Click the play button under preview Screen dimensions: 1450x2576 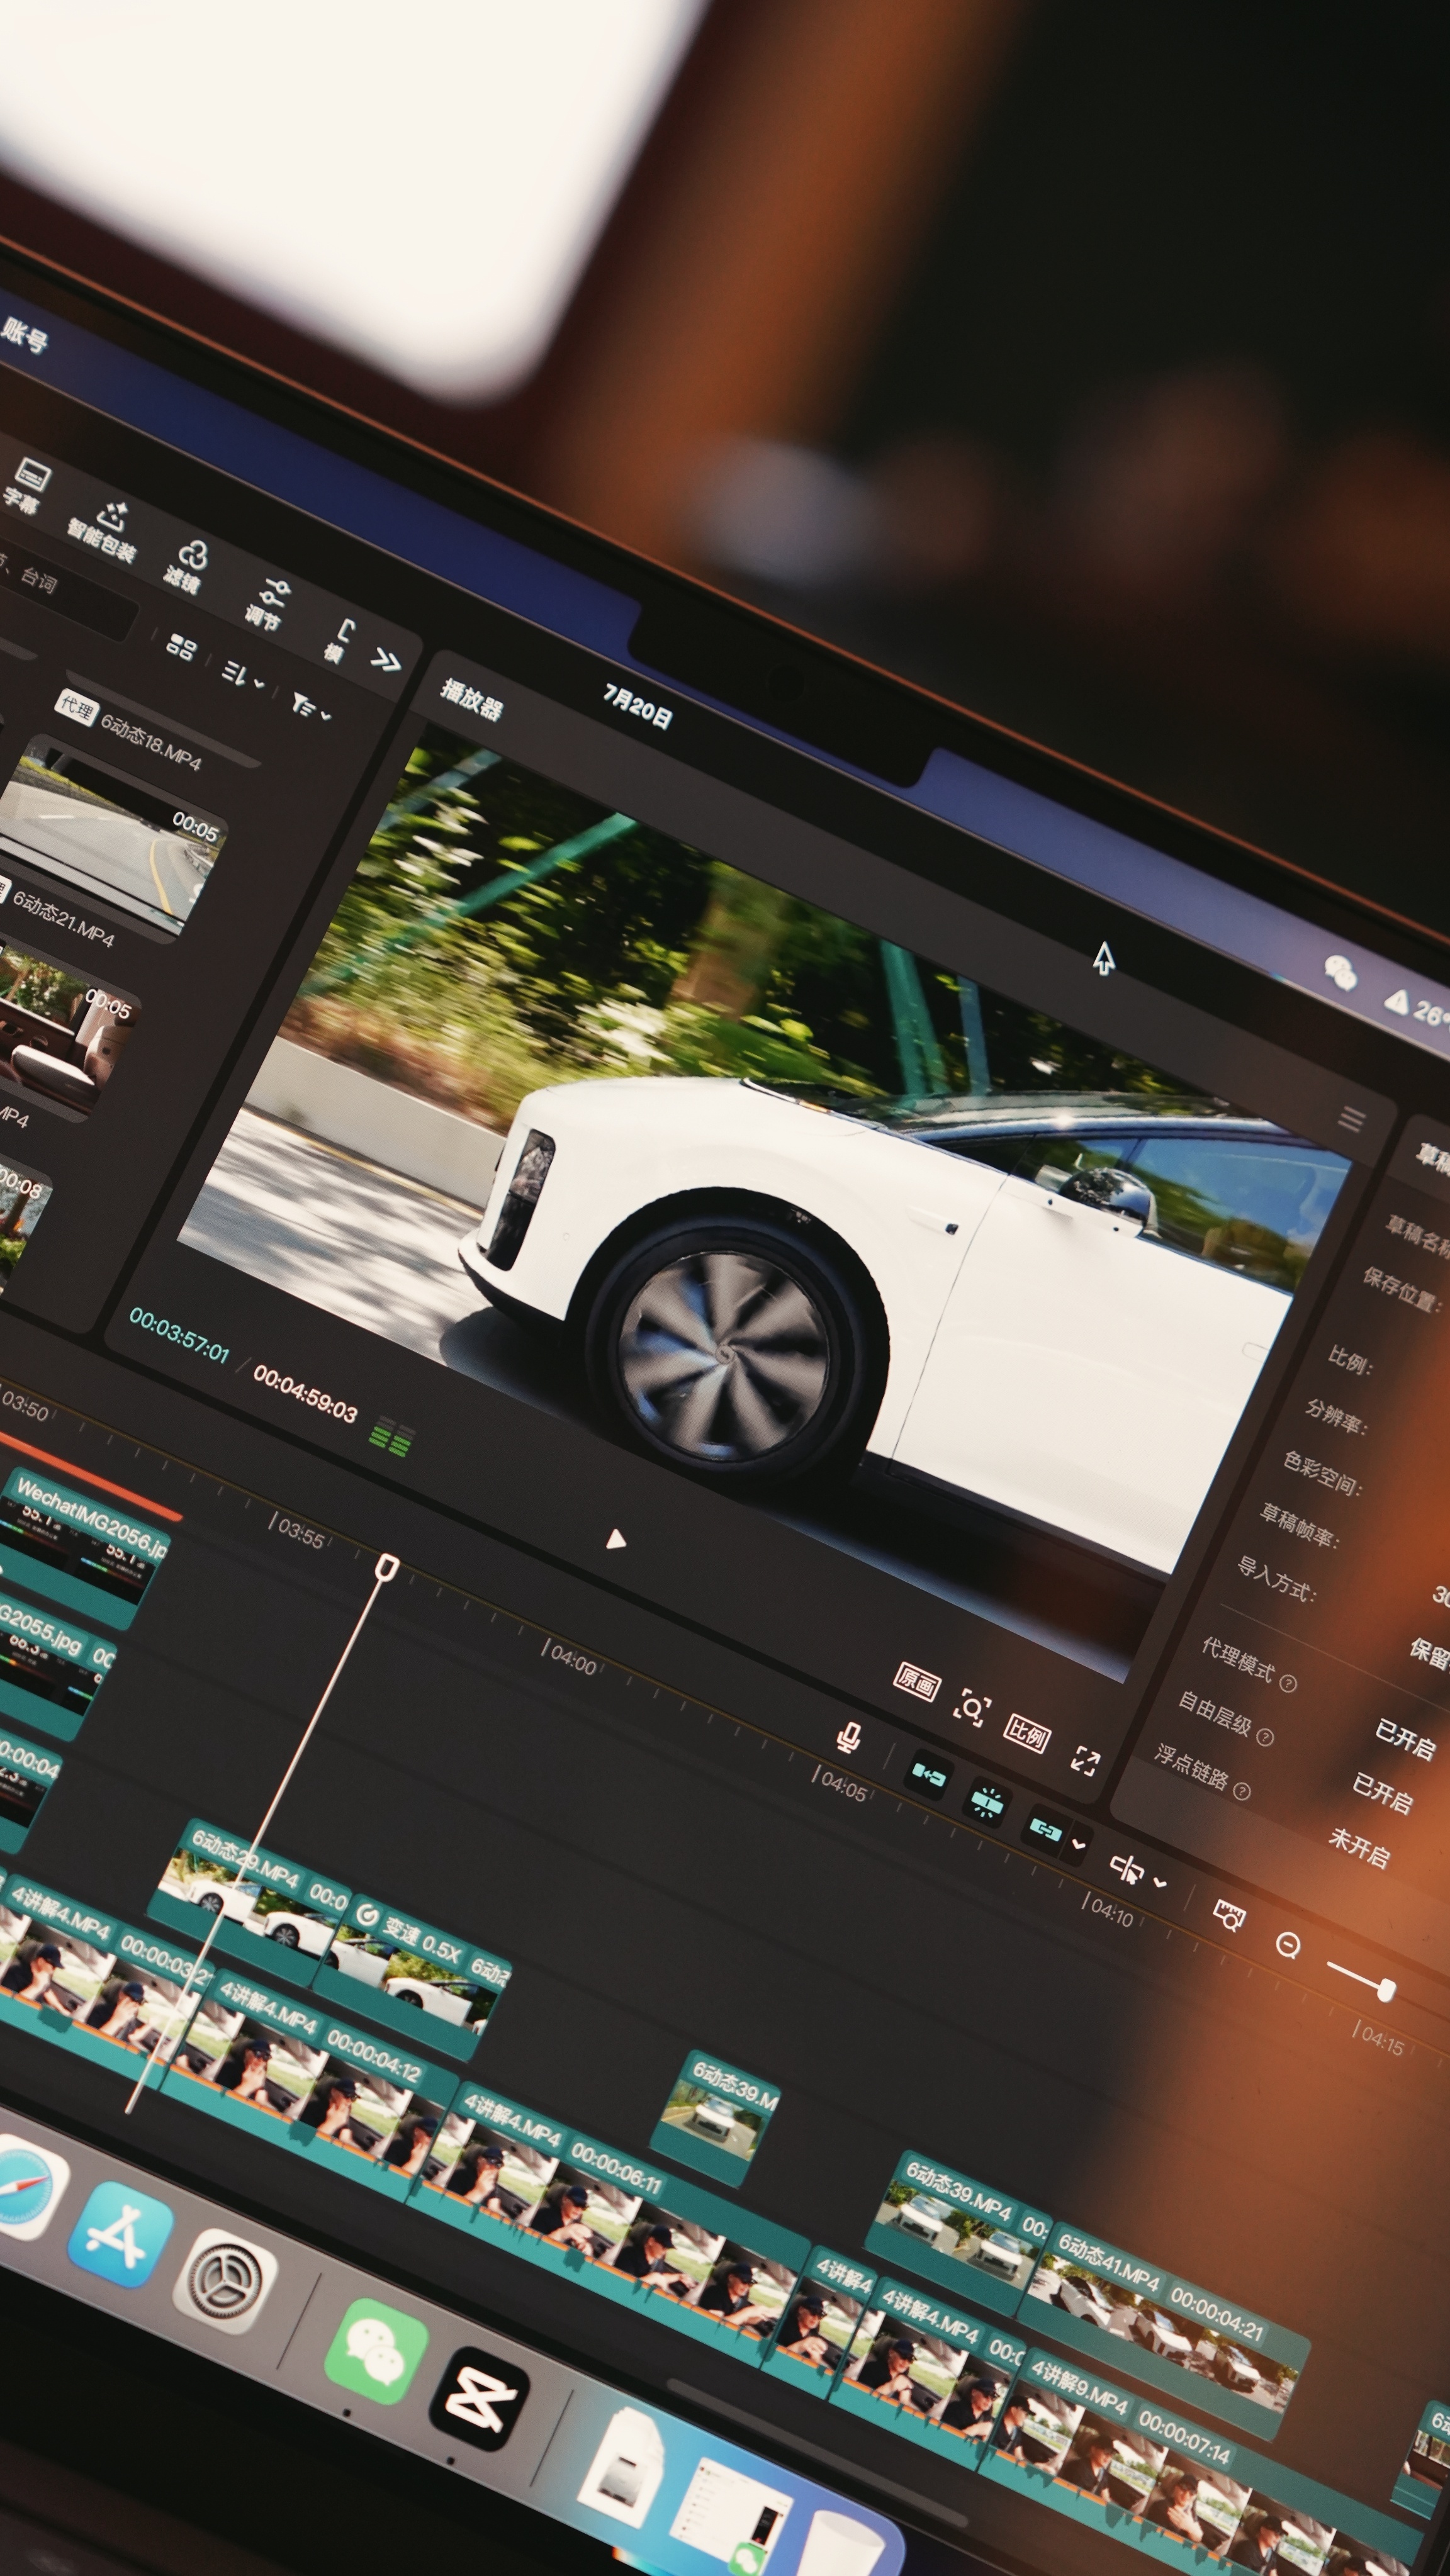pos(615,1539)
